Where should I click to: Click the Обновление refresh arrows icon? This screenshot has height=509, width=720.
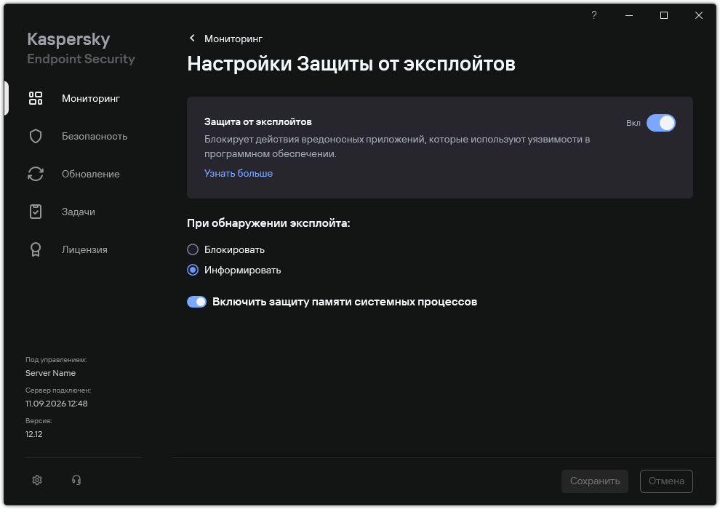(36, 174)
